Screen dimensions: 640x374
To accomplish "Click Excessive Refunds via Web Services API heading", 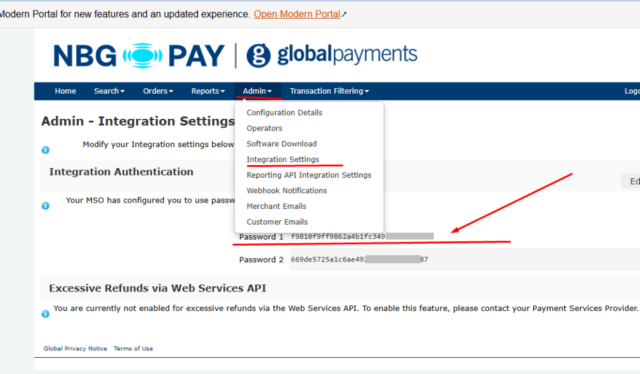I will (157, 288).
